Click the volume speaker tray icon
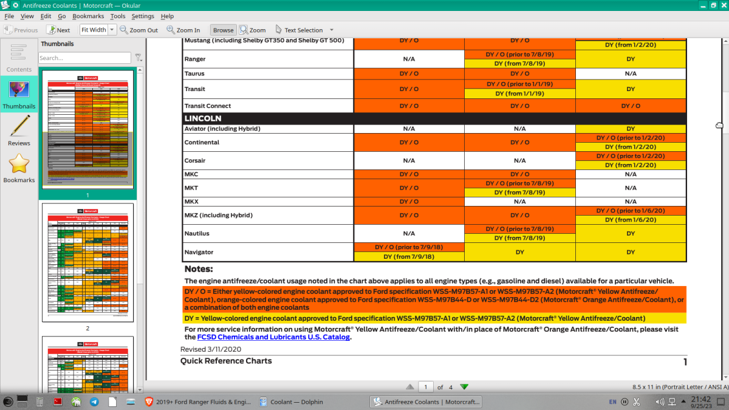 coord(660,401)
